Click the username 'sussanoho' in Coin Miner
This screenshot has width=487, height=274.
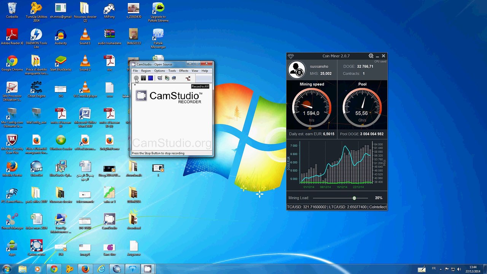[x=319, y=66]
